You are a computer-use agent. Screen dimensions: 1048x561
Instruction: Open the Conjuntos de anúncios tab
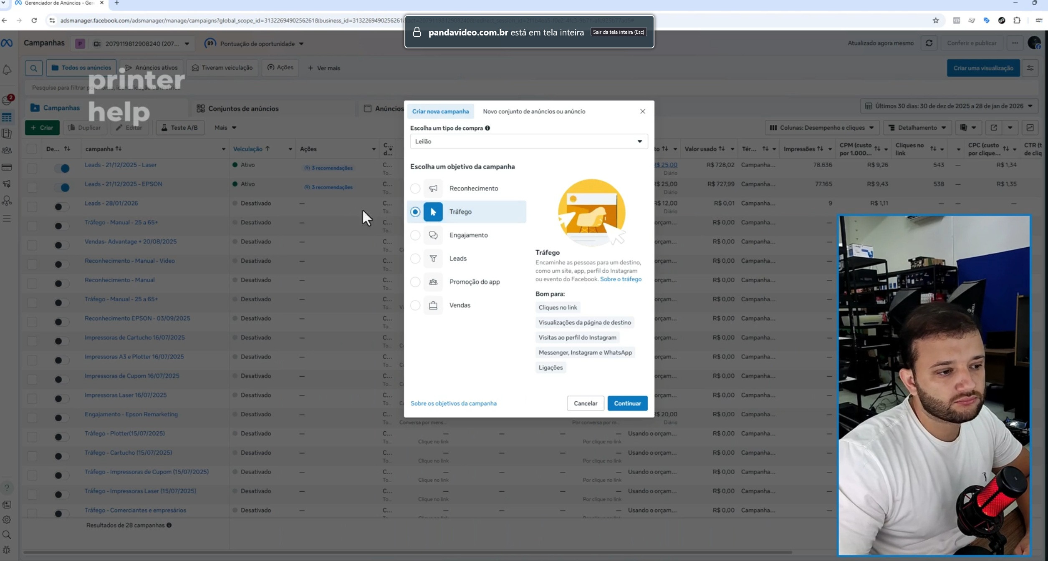coord(243,108)
